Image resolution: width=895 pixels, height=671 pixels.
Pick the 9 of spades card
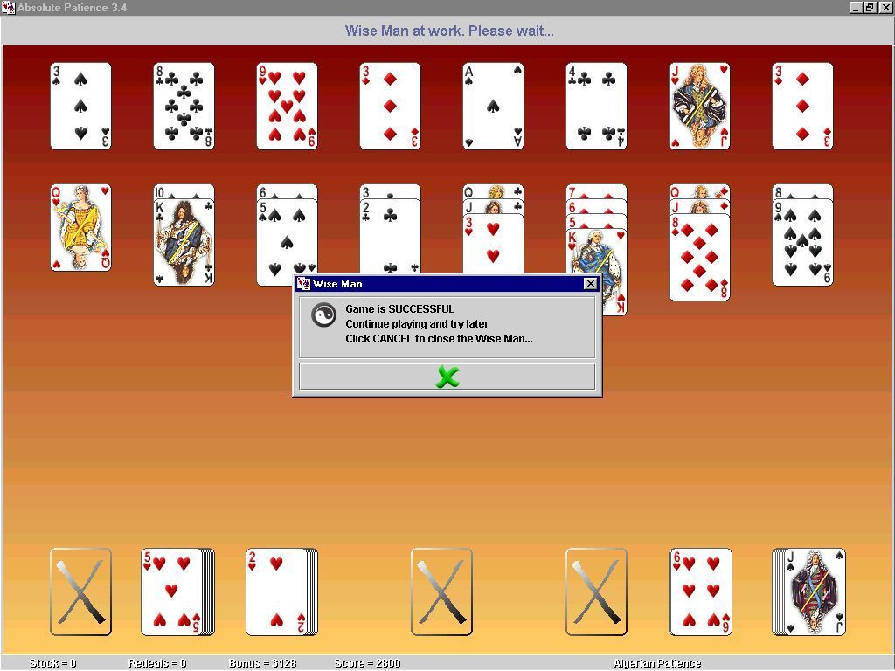tap(802, 245)
